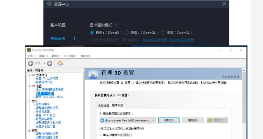Click the 恢复(I) button
The image size is (263, 139).
pos(217,120)
